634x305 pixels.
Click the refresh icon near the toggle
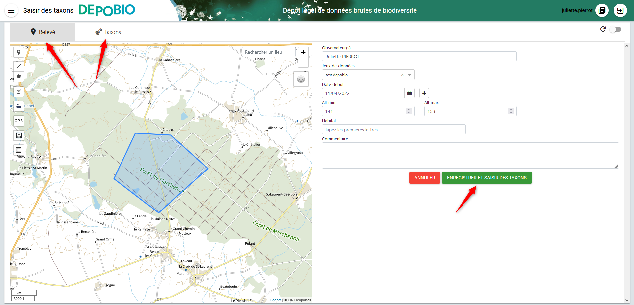coord(603,29)
